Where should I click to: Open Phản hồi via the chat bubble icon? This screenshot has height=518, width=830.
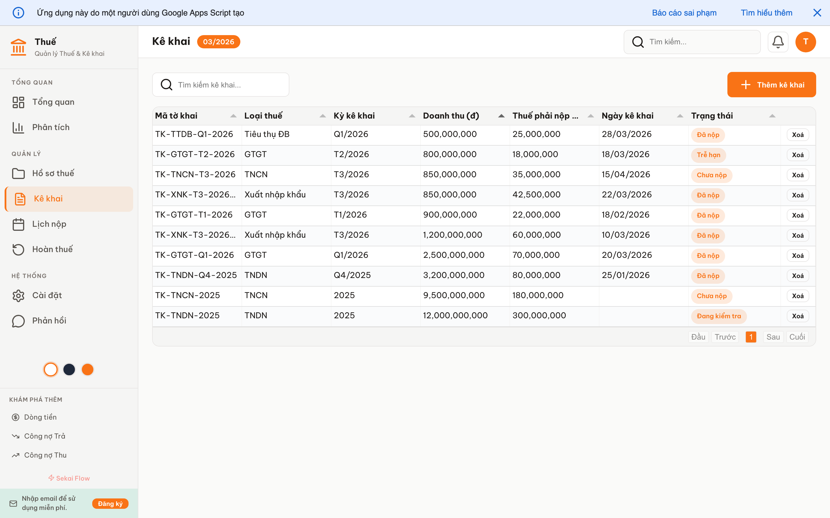coord(18,321)
